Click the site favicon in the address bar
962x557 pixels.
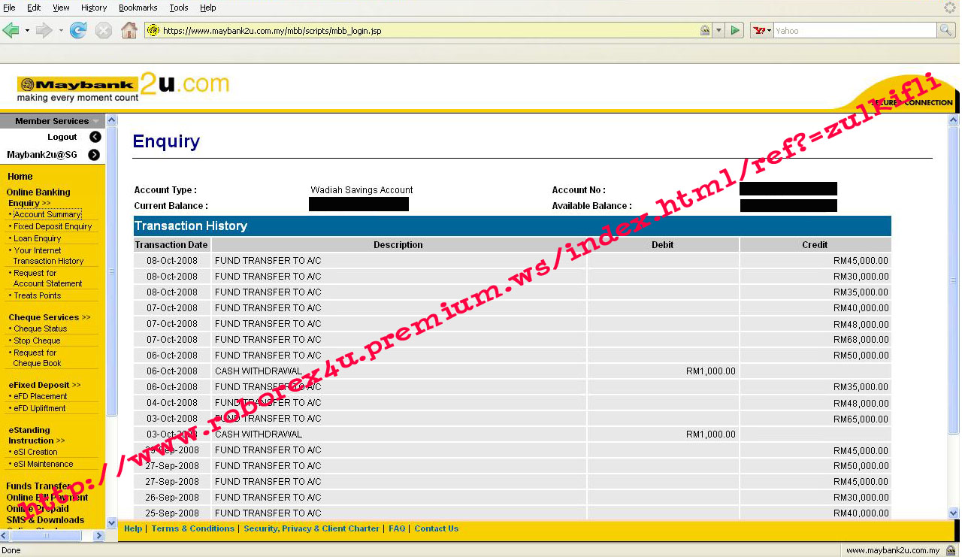153,31
